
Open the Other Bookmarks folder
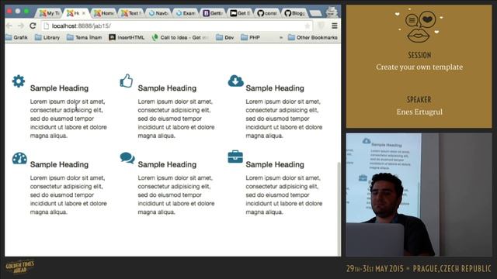tap(312, 37)
